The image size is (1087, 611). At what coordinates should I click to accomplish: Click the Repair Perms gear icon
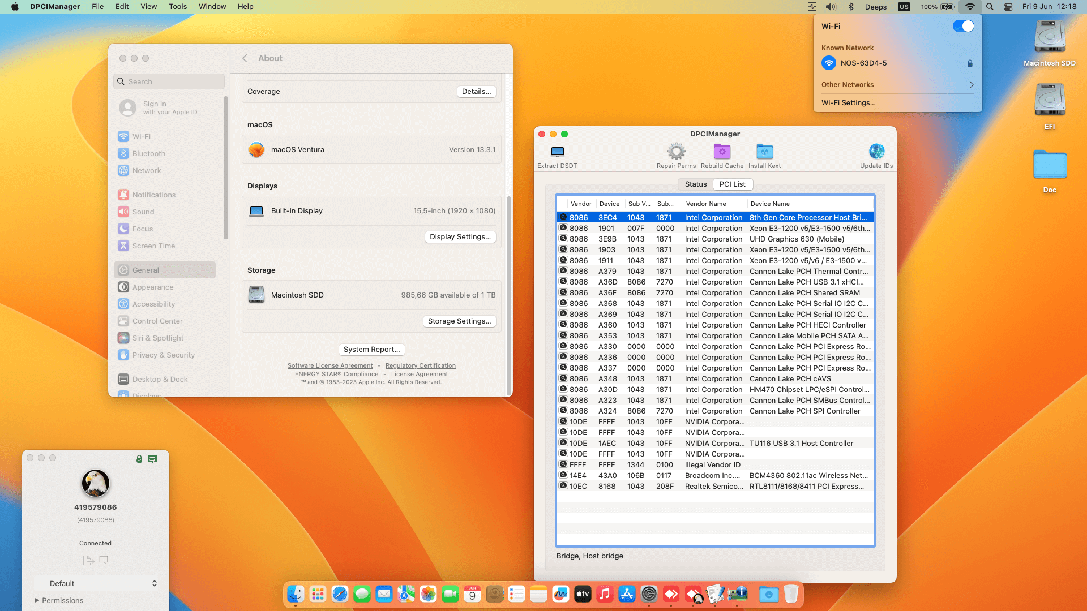(x=676, y=152)
